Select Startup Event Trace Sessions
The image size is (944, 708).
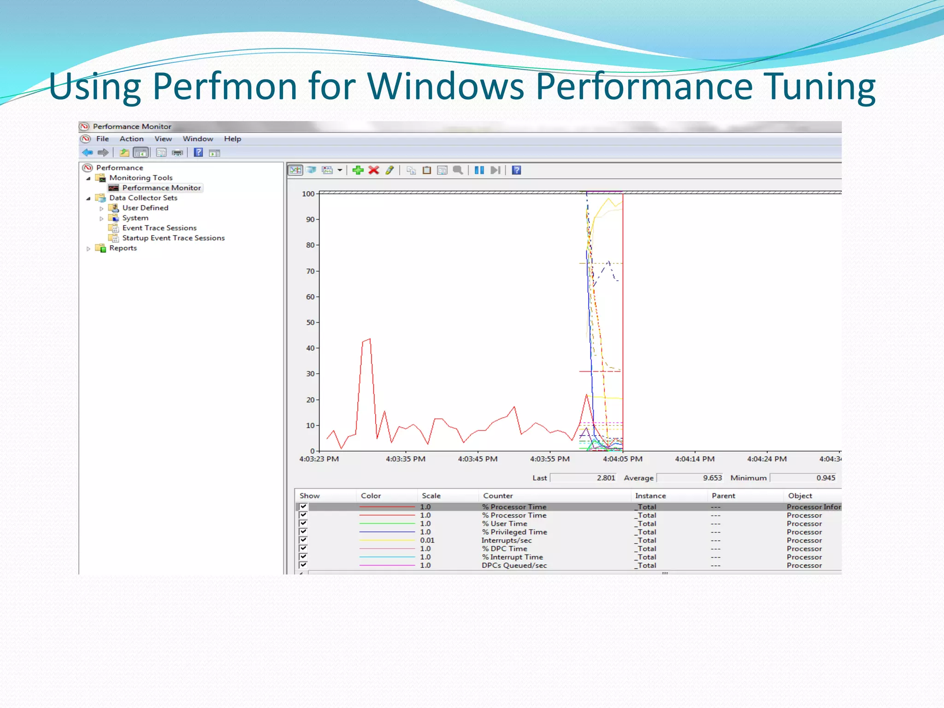point(173,238)
